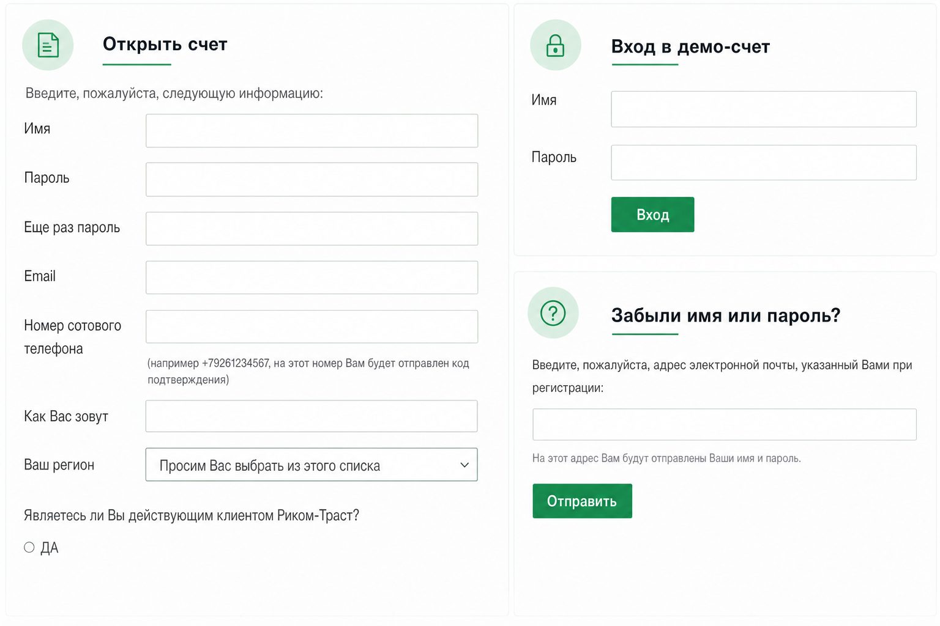This screenshot has width=940, height=626.
Task: Click the Открыть счет heading
Action: point(165,44)
